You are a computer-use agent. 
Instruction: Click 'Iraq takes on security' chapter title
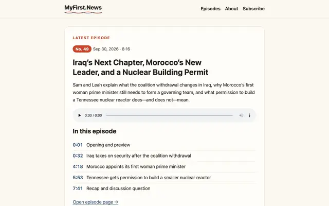coord(139,156)
